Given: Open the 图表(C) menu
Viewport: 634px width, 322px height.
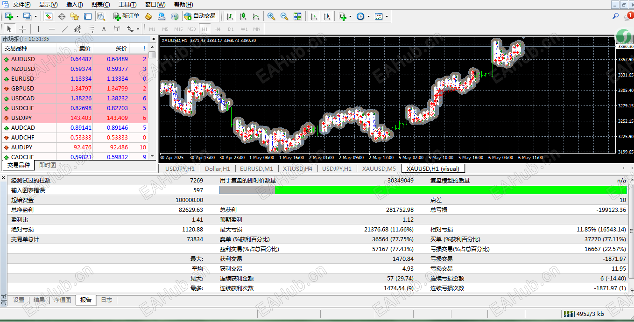Looking at the screenshot, I should point(101,5).
